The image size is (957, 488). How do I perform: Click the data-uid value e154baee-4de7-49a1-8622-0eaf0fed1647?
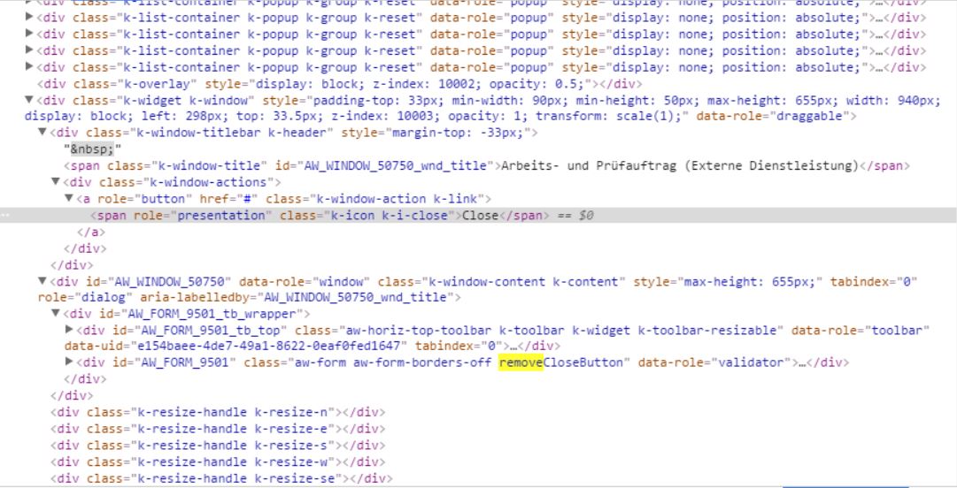point(269,346)
